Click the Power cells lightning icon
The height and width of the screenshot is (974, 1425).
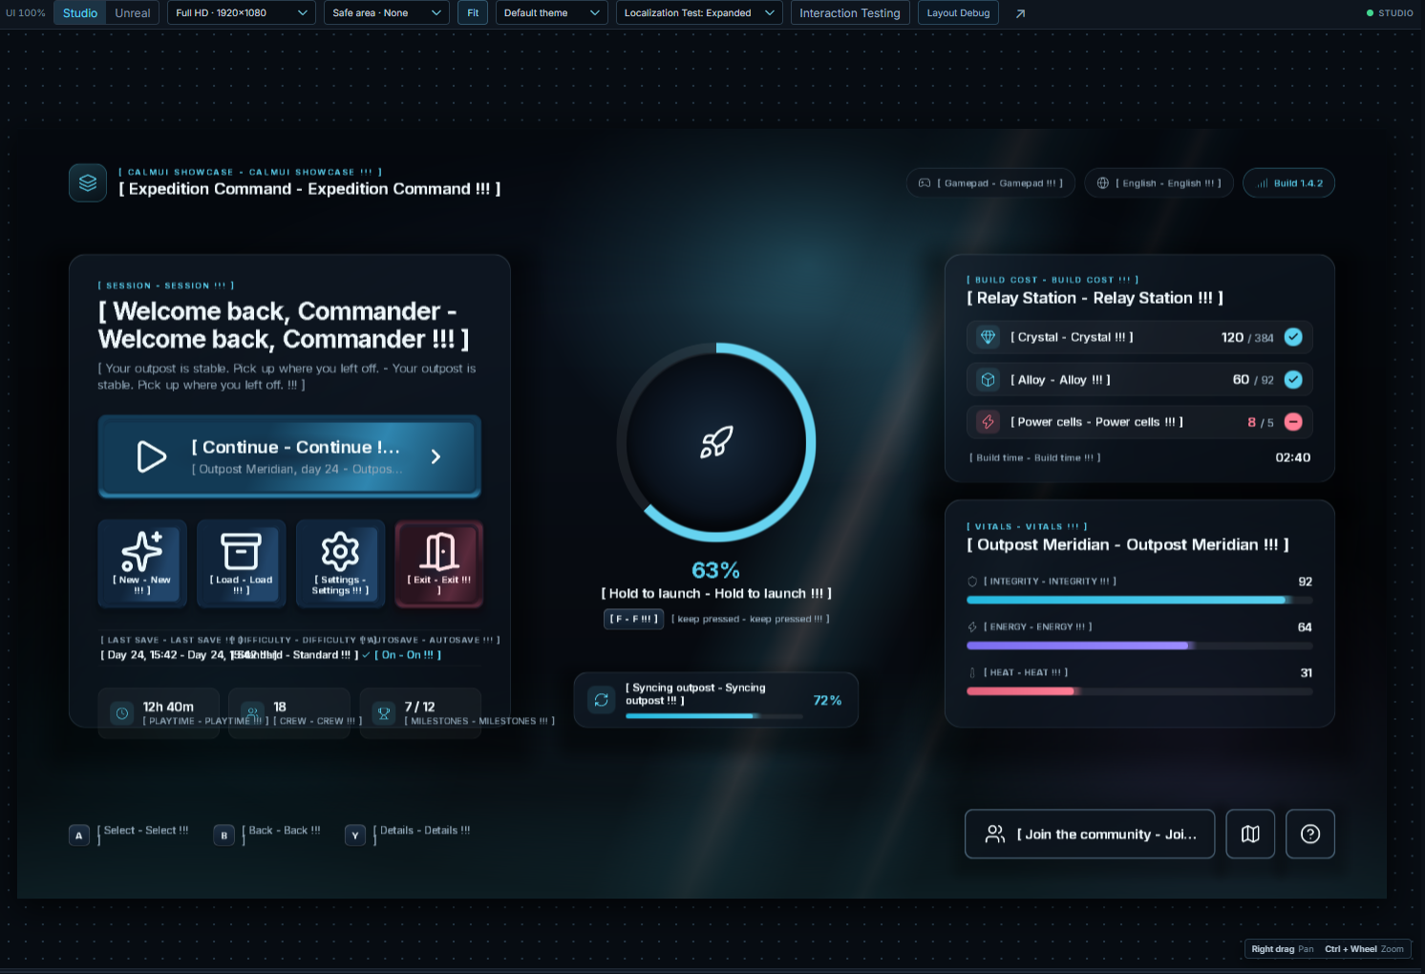989,421
